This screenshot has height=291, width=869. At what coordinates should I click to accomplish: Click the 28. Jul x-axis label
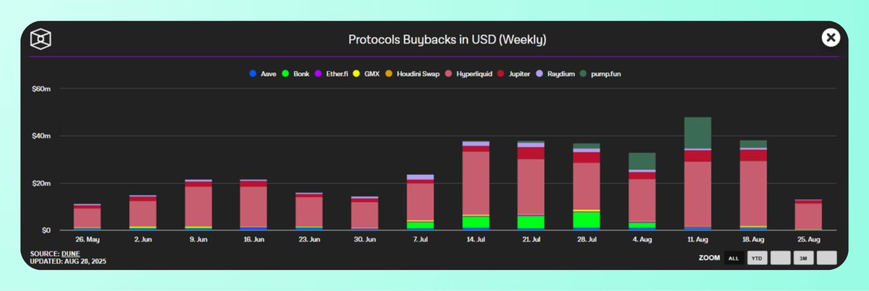[x=586, y=240]
